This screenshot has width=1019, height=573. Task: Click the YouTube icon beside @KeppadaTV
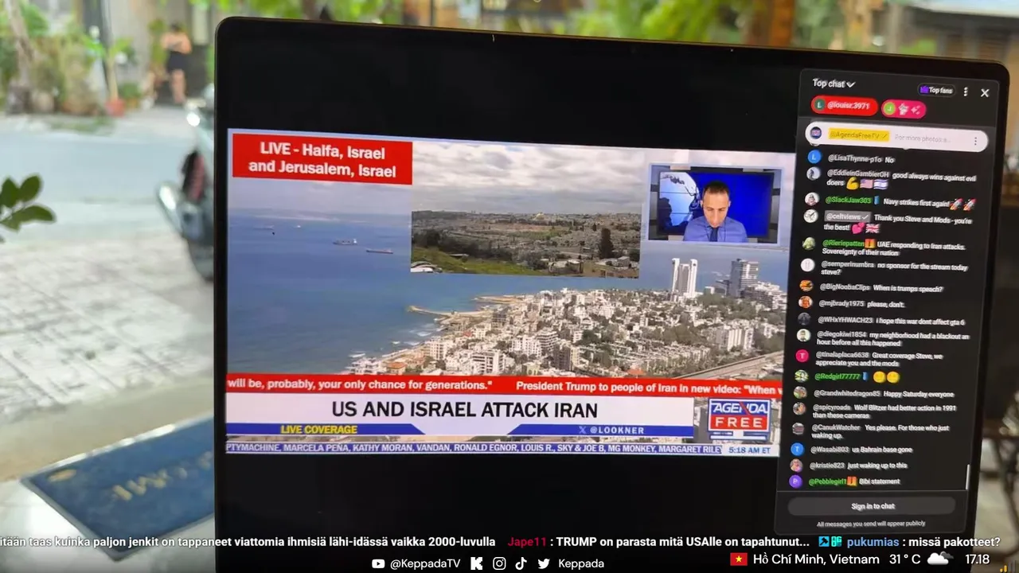378,563
